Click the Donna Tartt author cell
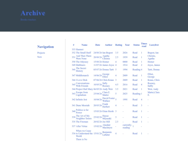The image size is (188, 141). pyautogui.click(x=108, y=70)
